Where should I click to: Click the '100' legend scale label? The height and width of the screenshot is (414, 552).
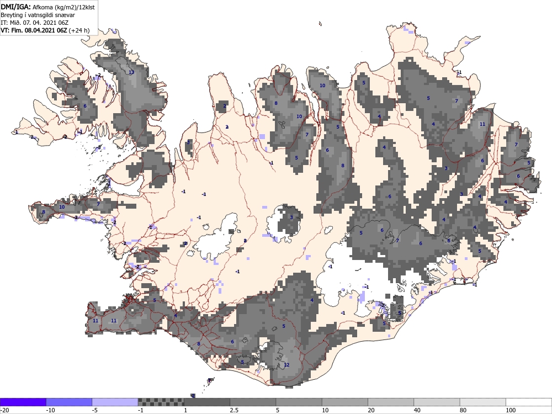pos(511,410)
